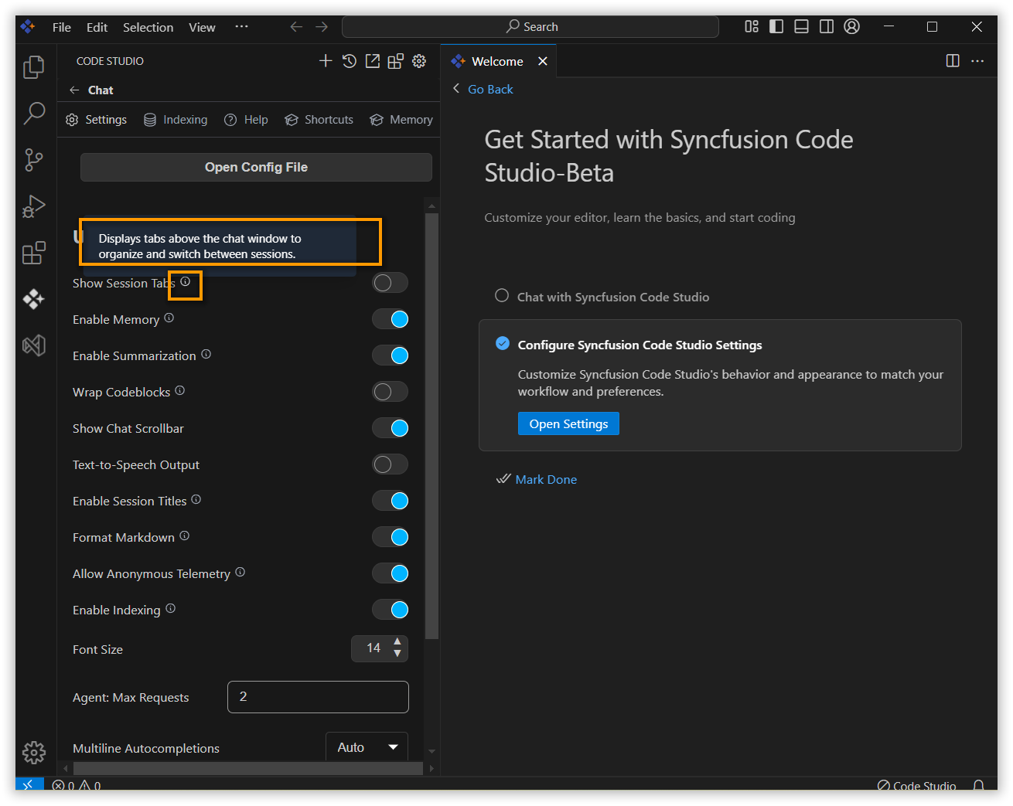
Task: Click Agent Max Requests input field
Action: pos(318,697)
